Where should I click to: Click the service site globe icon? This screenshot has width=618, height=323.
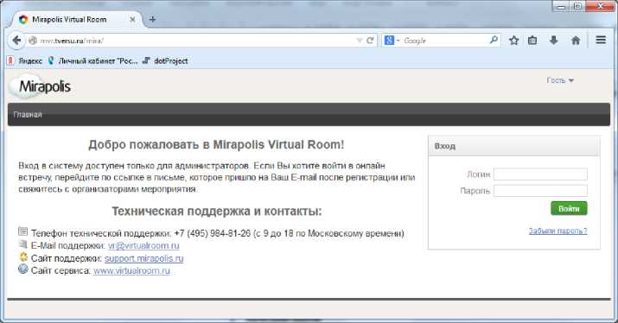pyautogui.click(x=23, y=269)
